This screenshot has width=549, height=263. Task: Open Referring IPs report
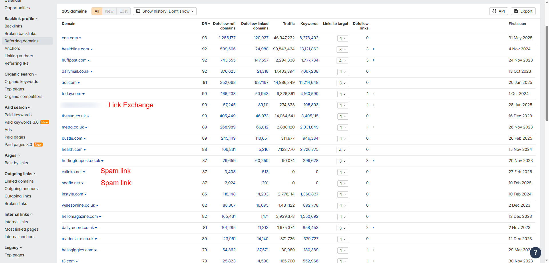17,63
